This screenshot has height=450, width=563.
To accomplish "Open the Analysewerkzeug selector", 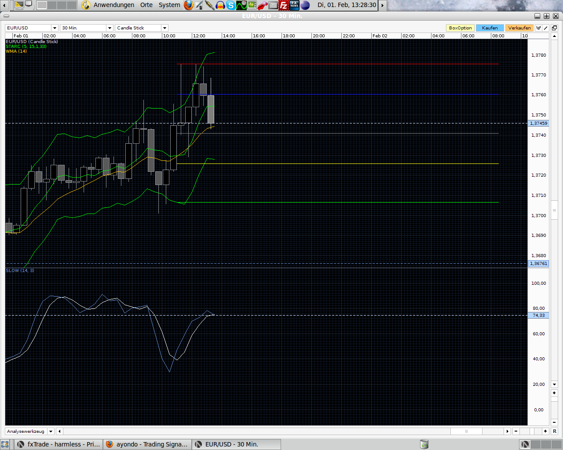I will pos(51,431).
